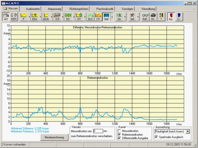
Task: Open the Einz measurement tool
Action: point(35,17)
